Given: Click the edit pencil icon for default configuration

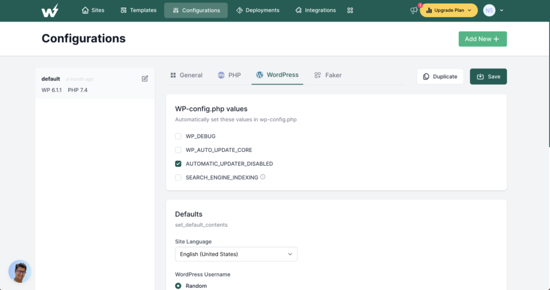Looking at the screenshot, I should tap(145, 78).
